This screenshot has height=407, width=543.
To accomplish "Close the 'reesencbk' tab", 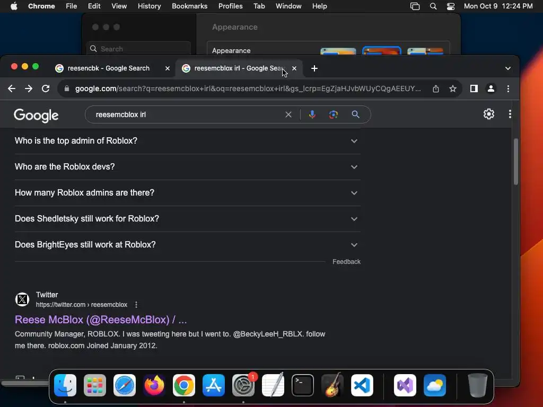I will pyautogui.click(x=167, y=68).
